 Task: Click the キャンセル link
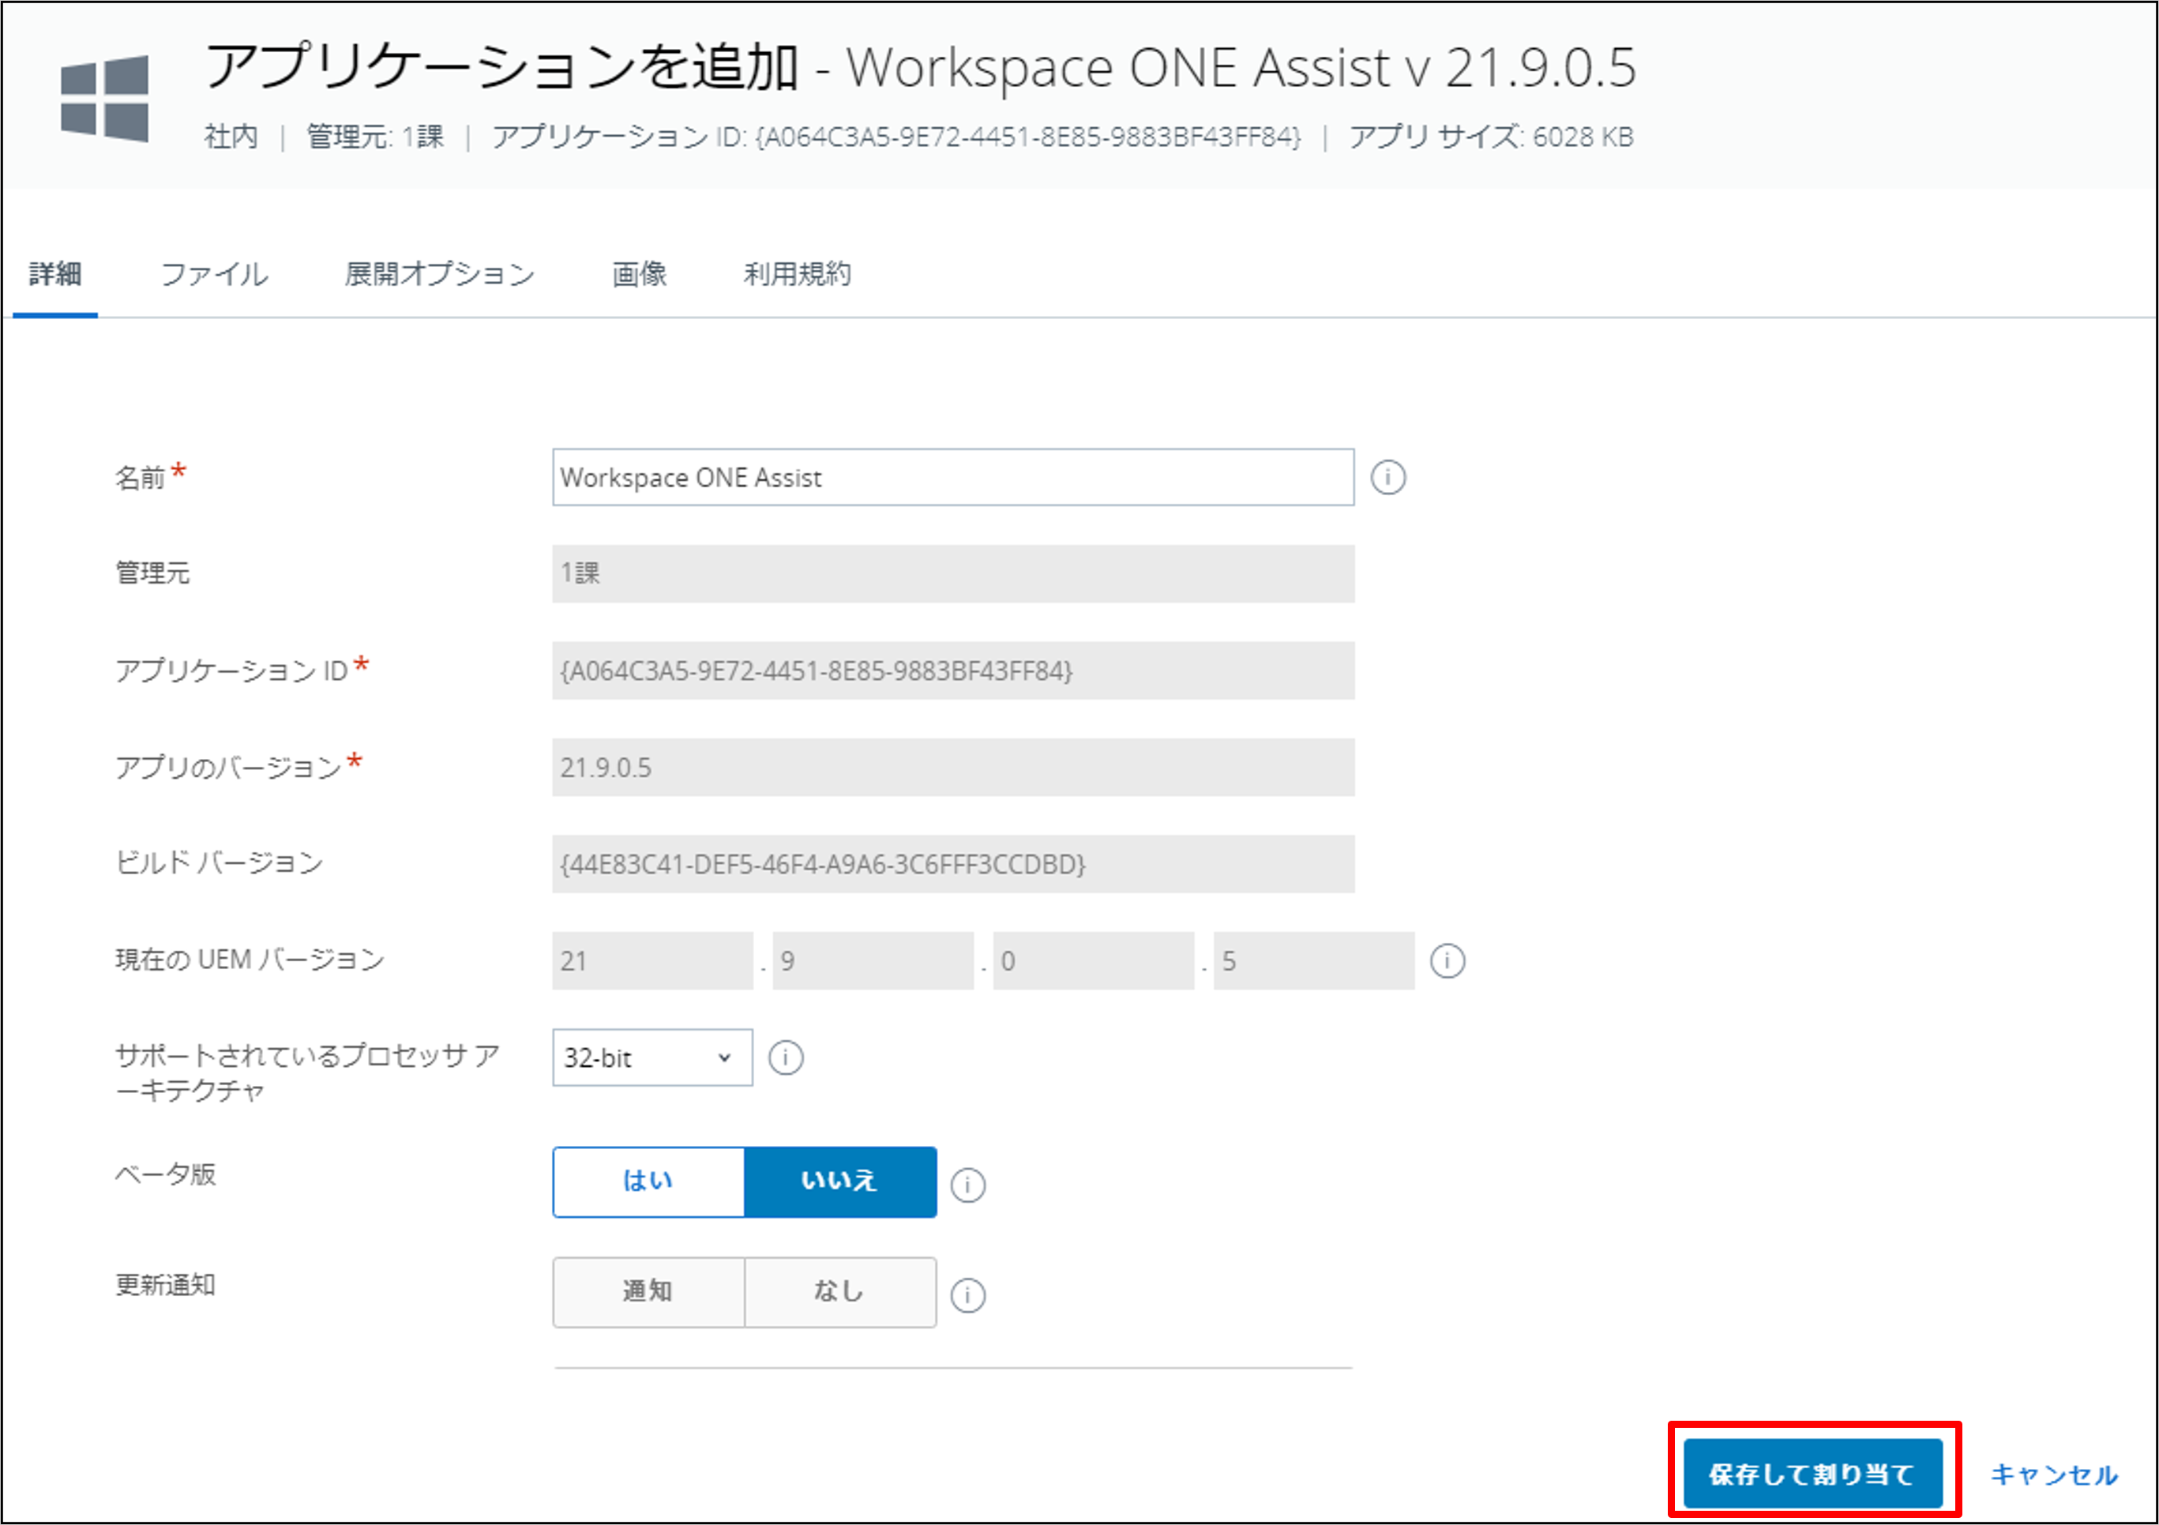pyautogui.click(x=2054, y=1474)
